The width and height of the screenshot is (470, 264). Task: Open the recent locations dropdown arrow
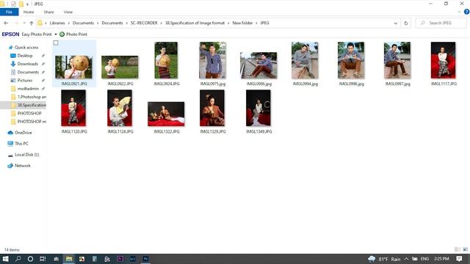(24, 23)
